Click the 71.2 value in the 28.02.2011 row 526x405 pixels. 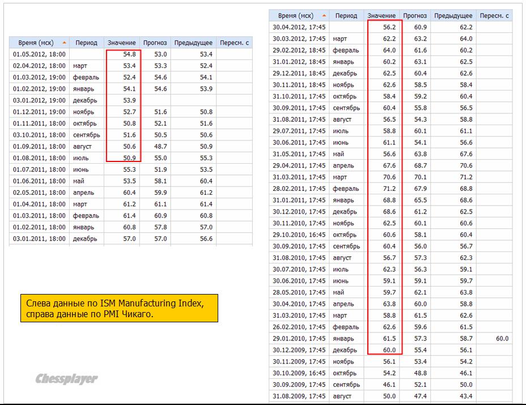(389, 189)
